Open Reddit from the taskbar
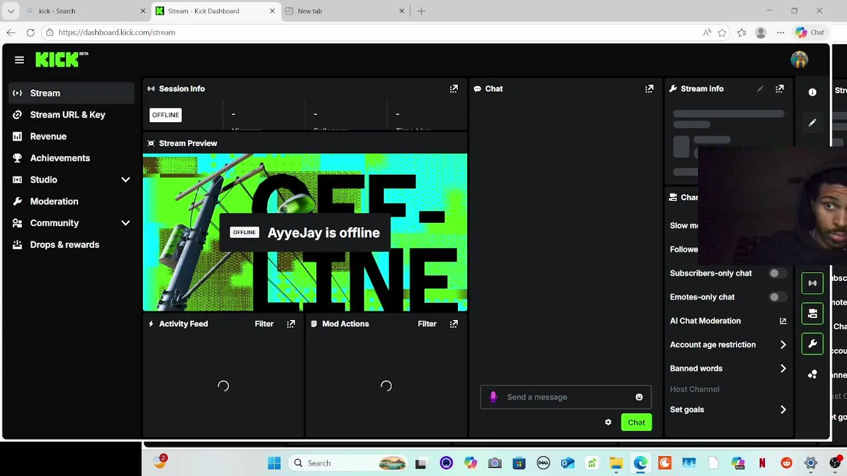Viewport: 847px width, 476px height. click(787, 463)
